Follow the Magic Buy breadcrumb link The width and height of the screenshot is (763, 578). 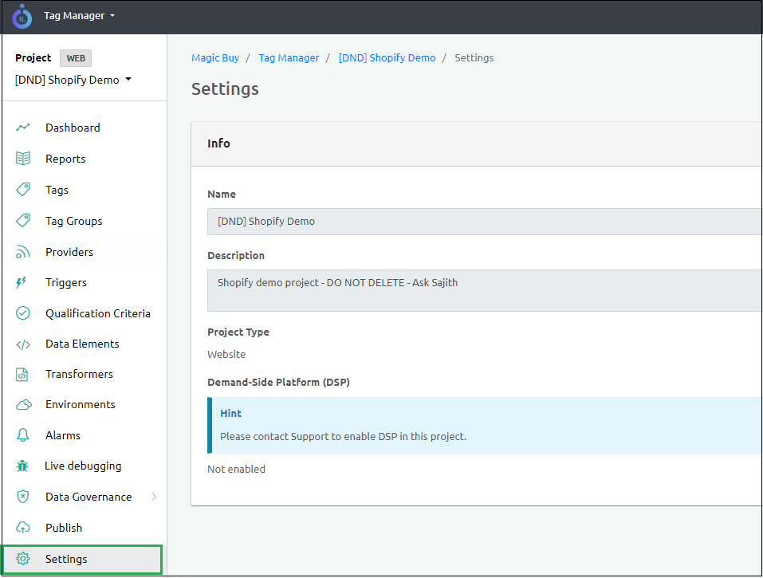click(x=215, y=57)
